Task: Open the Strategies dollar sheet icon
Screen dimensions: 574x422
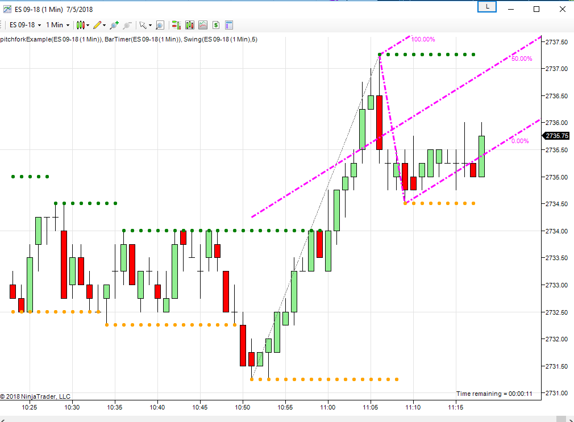Action: [216, 25]
